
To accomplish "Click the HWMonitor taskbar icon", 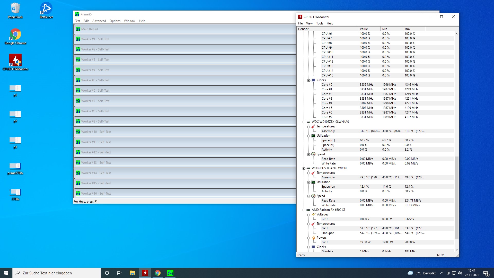I will point(145,273).
